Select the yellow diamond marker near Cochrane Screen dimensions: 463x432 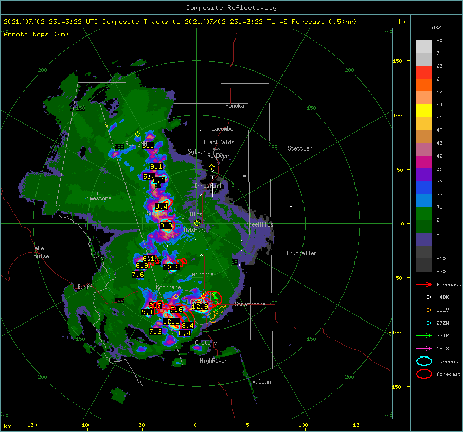176,296
